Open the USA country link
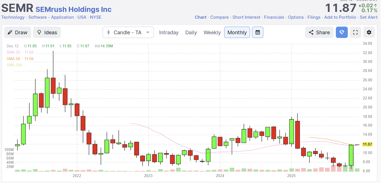 tap(82, 17)
